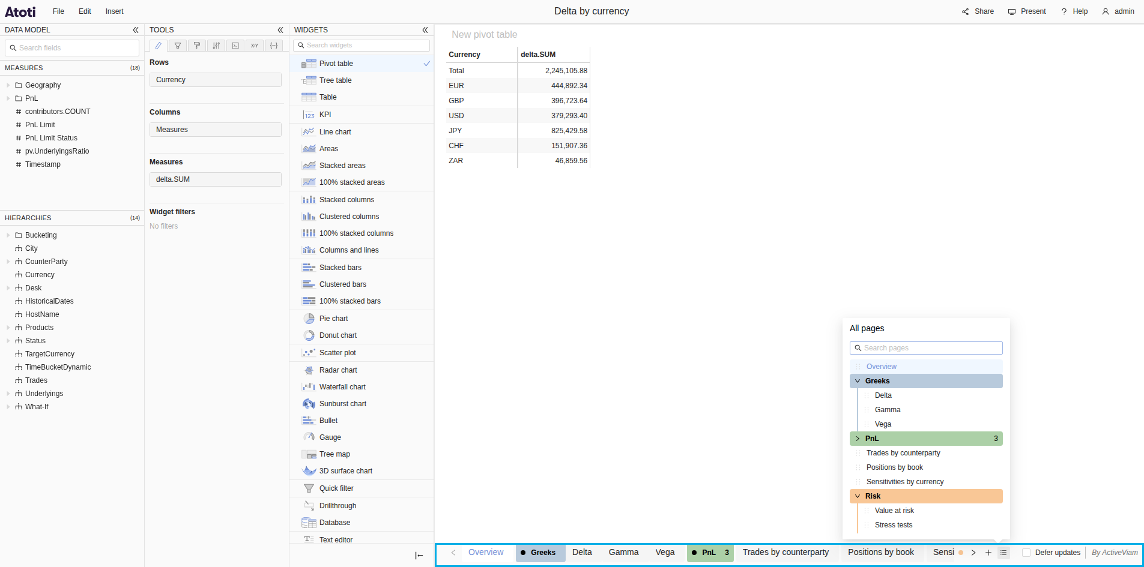The height and width of the screenshot is (567, 1144).
Task: Open the Insert menu
Action: 115,11
